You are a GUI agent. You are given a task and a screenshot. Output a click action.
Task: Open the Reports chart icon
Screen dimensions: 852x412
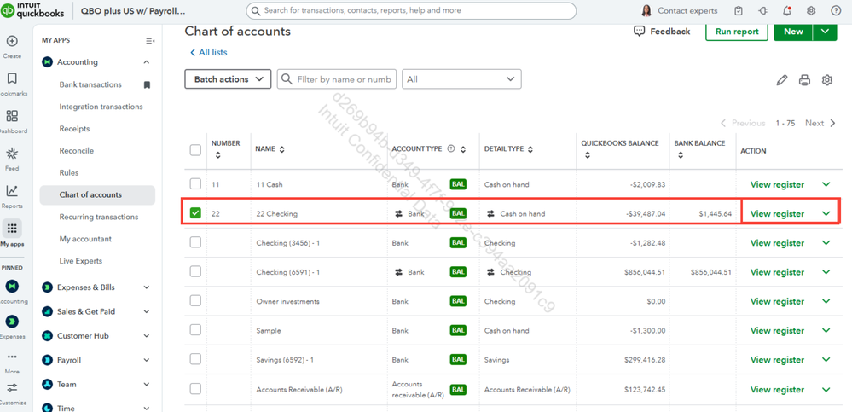coord(12,191)
